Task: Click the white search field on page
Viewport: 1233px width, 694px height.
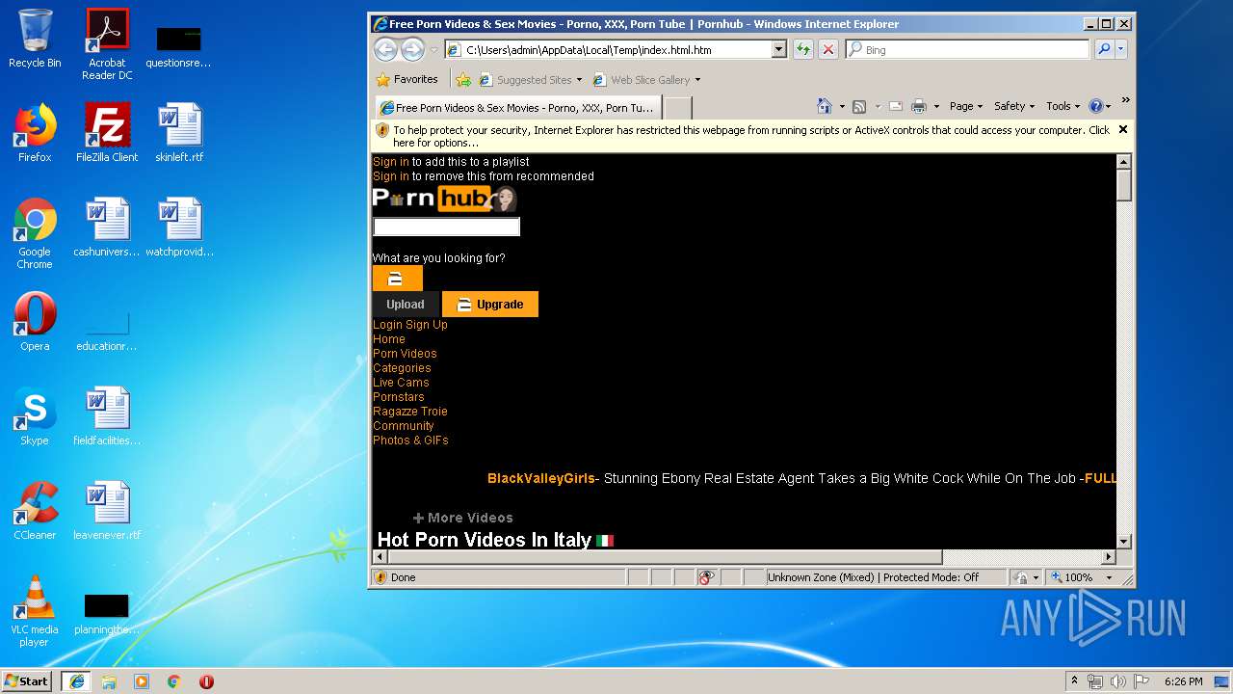Action: coord(446,227)
